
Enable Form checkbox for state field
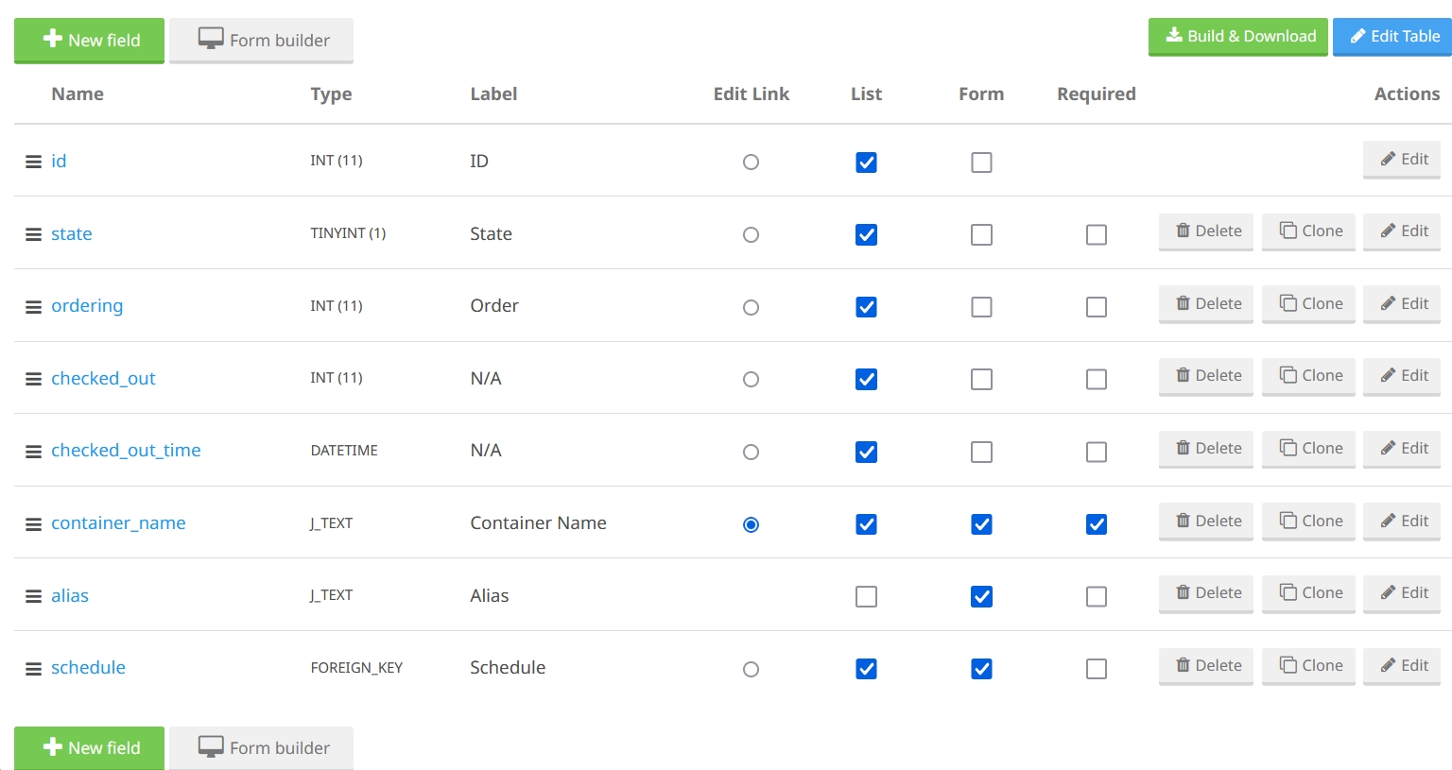click(981, 234)
